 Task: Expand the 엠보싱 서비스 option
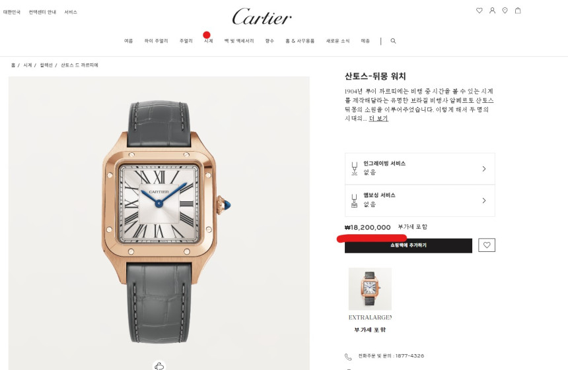pyautogui.click(x=420, y=200)
